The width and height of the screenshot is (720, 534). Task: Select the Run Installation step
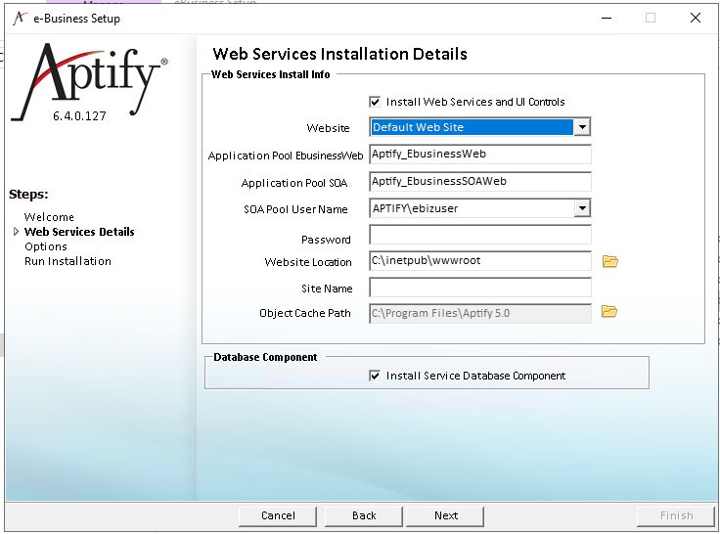tap(67, 261)
